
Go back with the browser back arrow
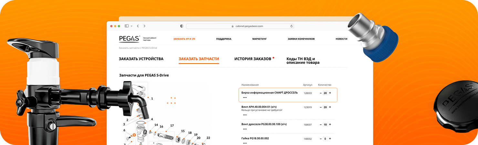pos(138,26)
